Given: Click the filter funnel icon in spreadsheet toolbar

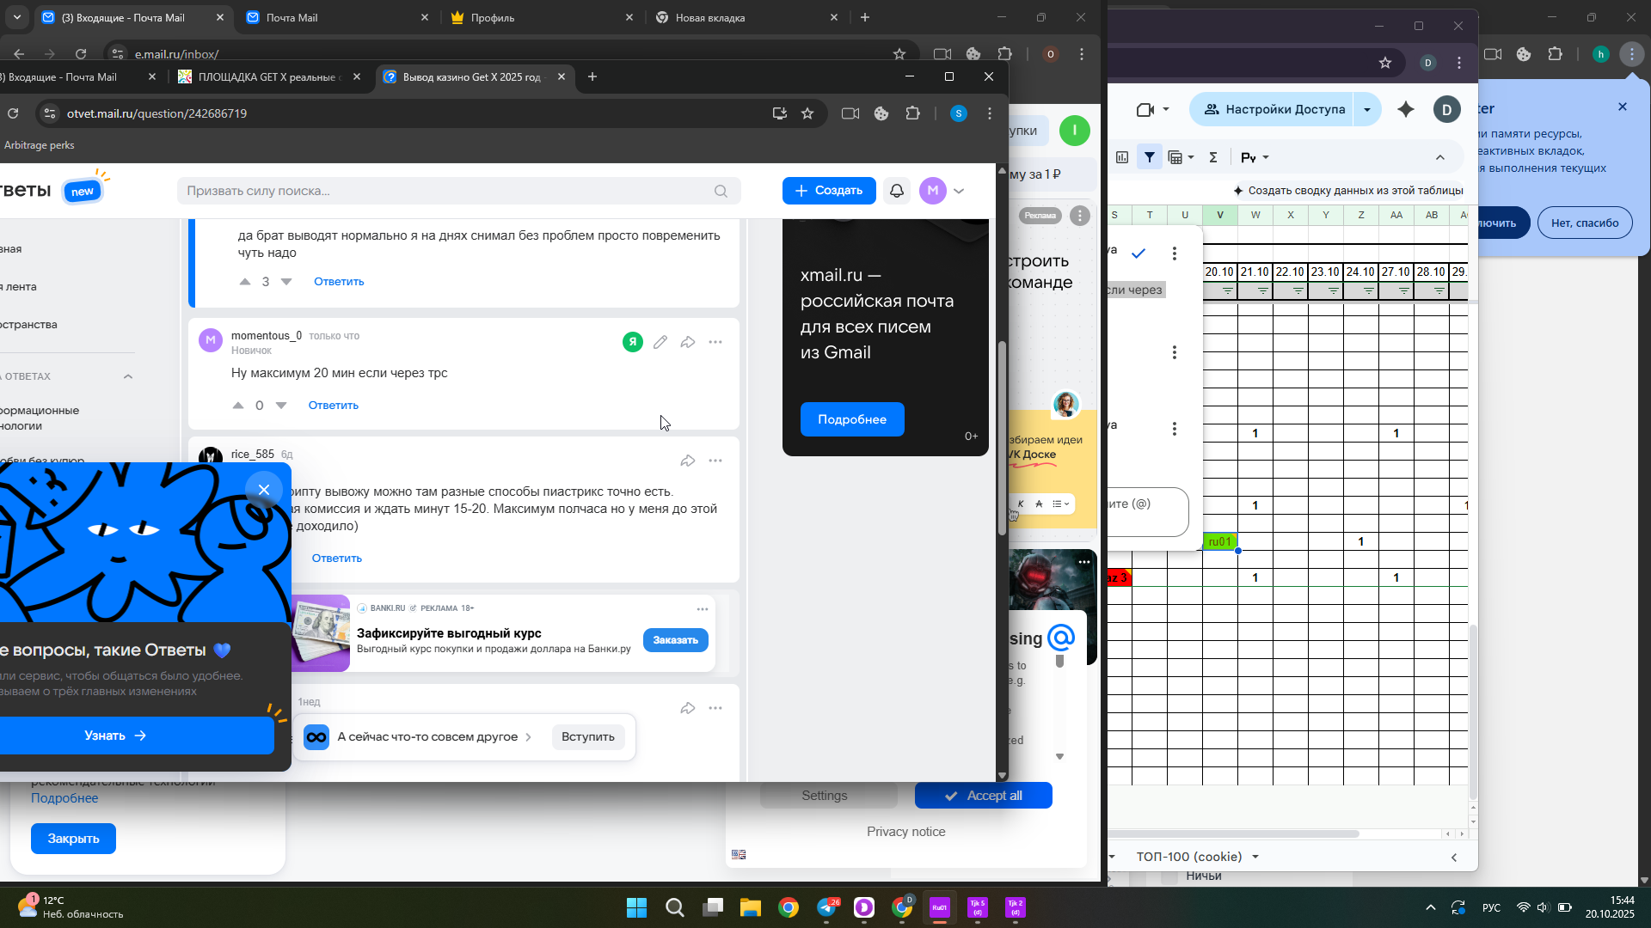Looking at the screenshot, I should pyautogui.click(x=1150, y=157).
